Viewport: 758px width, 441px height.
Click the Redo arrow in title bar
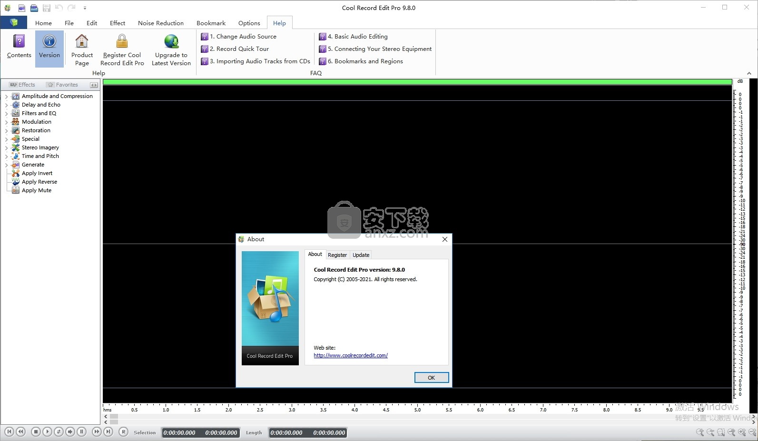(x=71, y=8)
